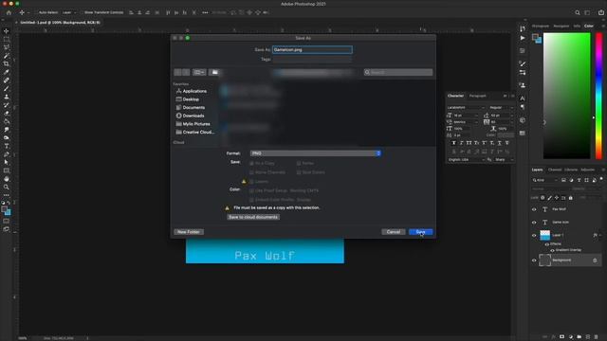Toggle Layer 1 visibility eye
607x341 pixels.
click(x=534, y=236)
